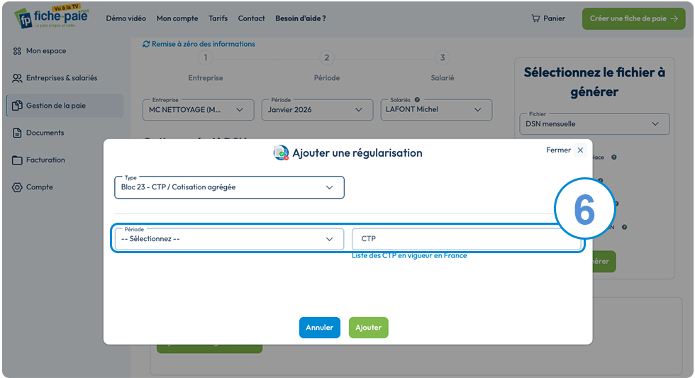
Task: Click the Mon espace sidebar icon
Action: pyautogui.click(x=17, y=51)
